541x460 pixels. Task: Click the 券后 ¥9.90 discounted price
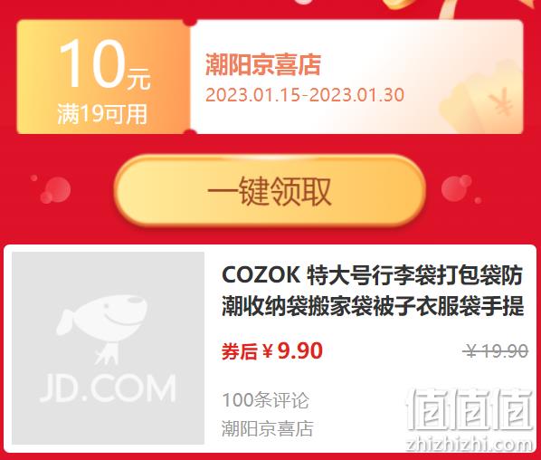pos(272,350)
